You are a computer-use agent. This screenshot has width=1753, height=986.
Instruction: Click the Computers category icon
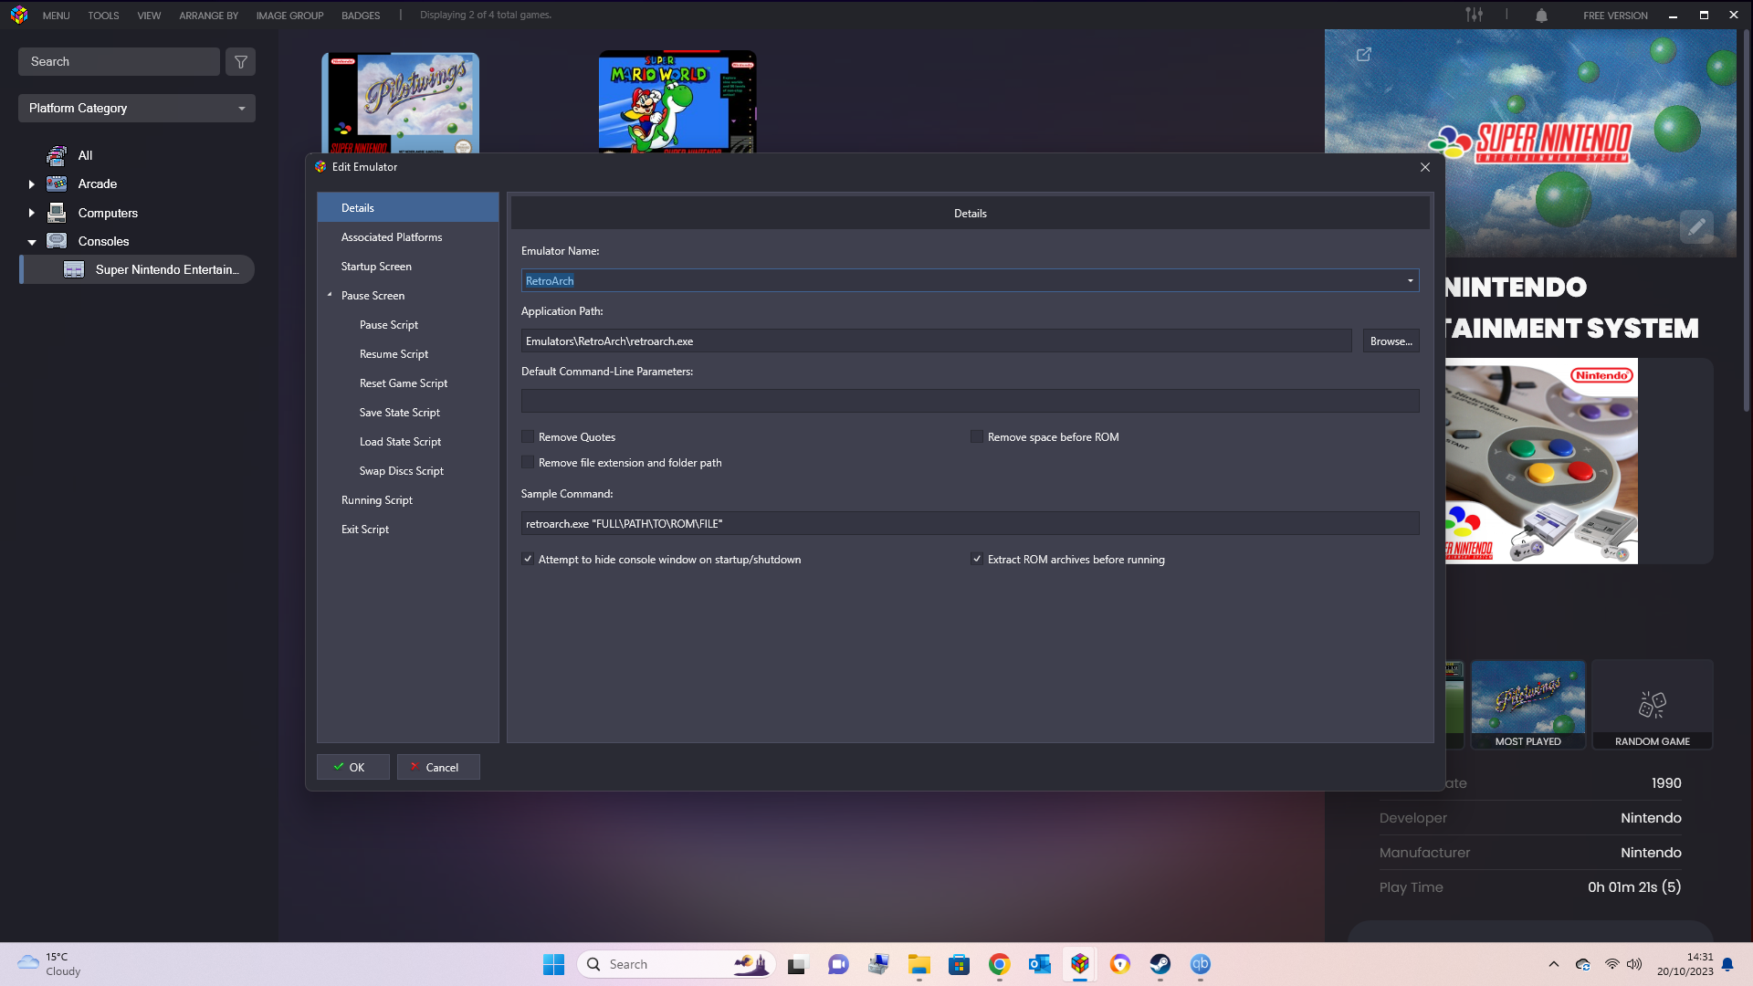click(57, 213)
